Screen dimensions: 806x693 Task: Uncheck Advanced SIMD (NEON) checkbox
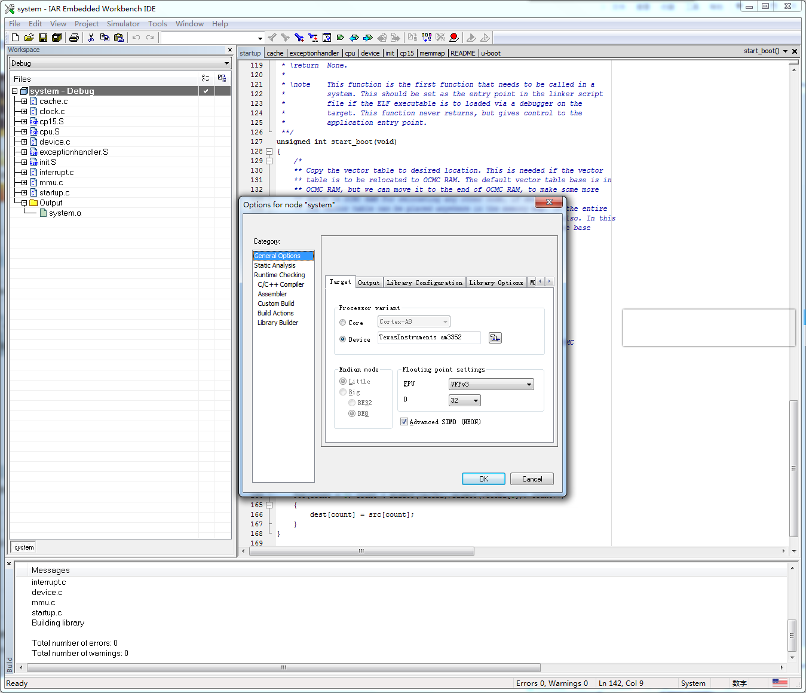click(x=404, y=422)
